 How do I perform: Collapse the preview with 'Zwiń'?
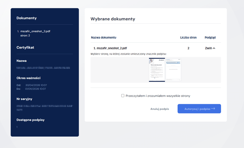pos(210,48)
